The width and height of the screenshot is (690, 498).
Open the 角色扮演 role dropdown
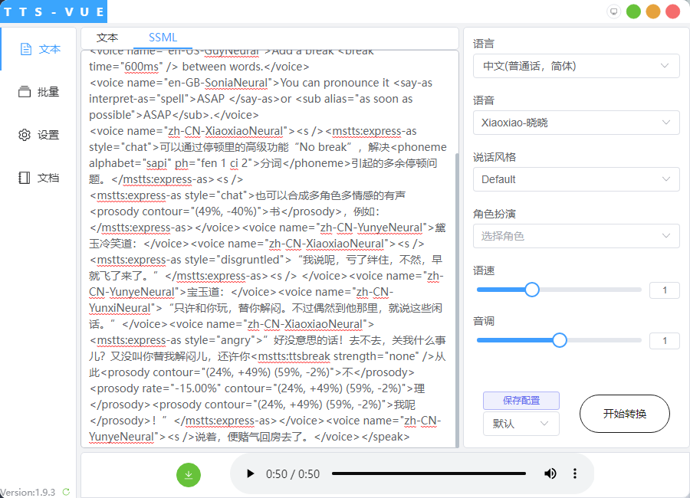[576, 236]
